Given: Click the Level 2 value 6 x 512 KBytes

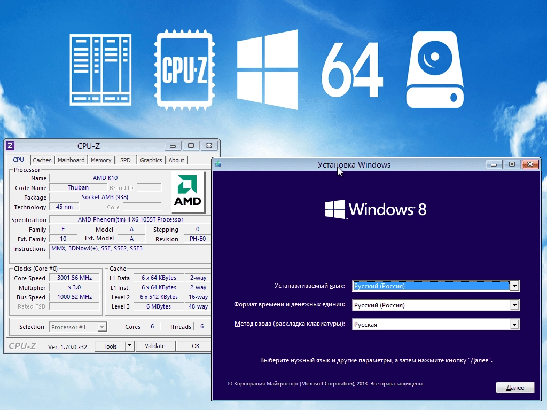Looking at the screenshot, I should point(158,297).
